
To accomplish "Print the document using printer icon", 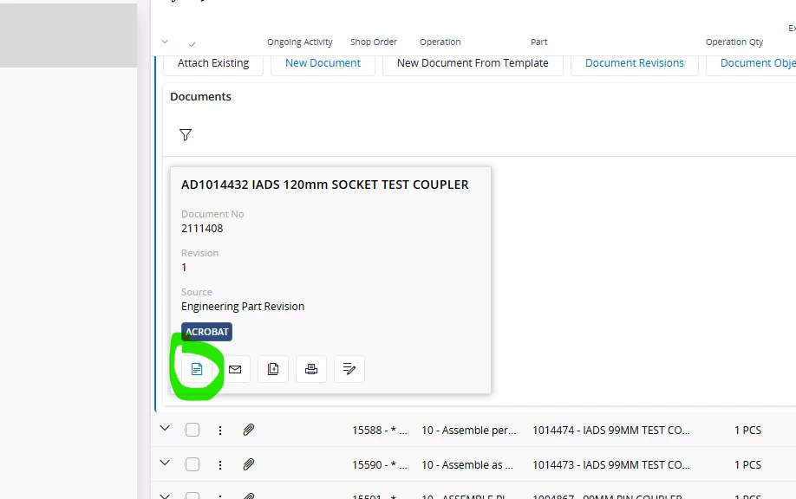I will [311, 369].
